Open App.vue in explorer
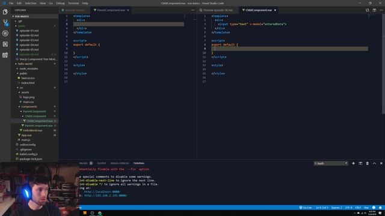Screen dimensions: 385x216 [26, 135]
